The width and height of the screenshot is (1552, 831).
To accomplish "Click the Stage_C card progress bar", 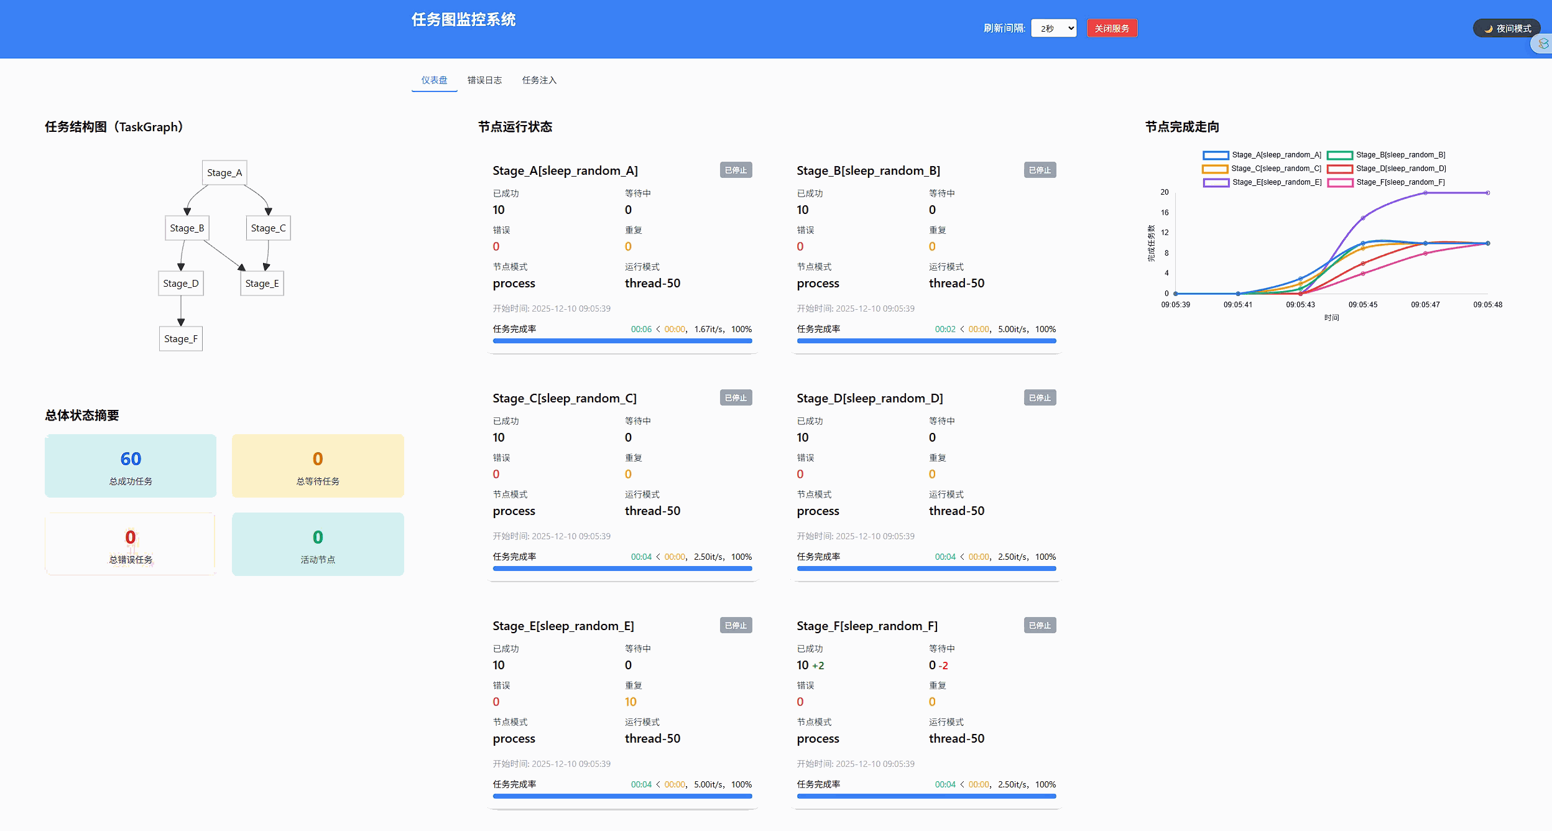I will click(x=622, y=569).
